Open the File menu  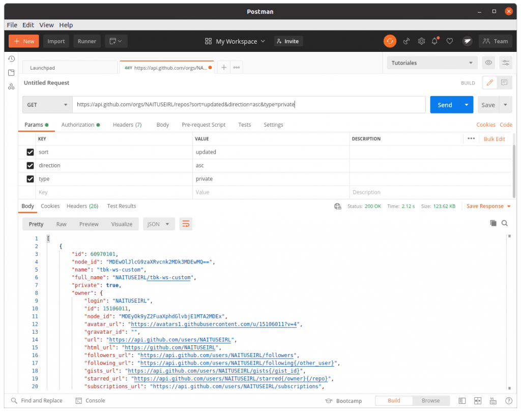[x=12, y=25]
